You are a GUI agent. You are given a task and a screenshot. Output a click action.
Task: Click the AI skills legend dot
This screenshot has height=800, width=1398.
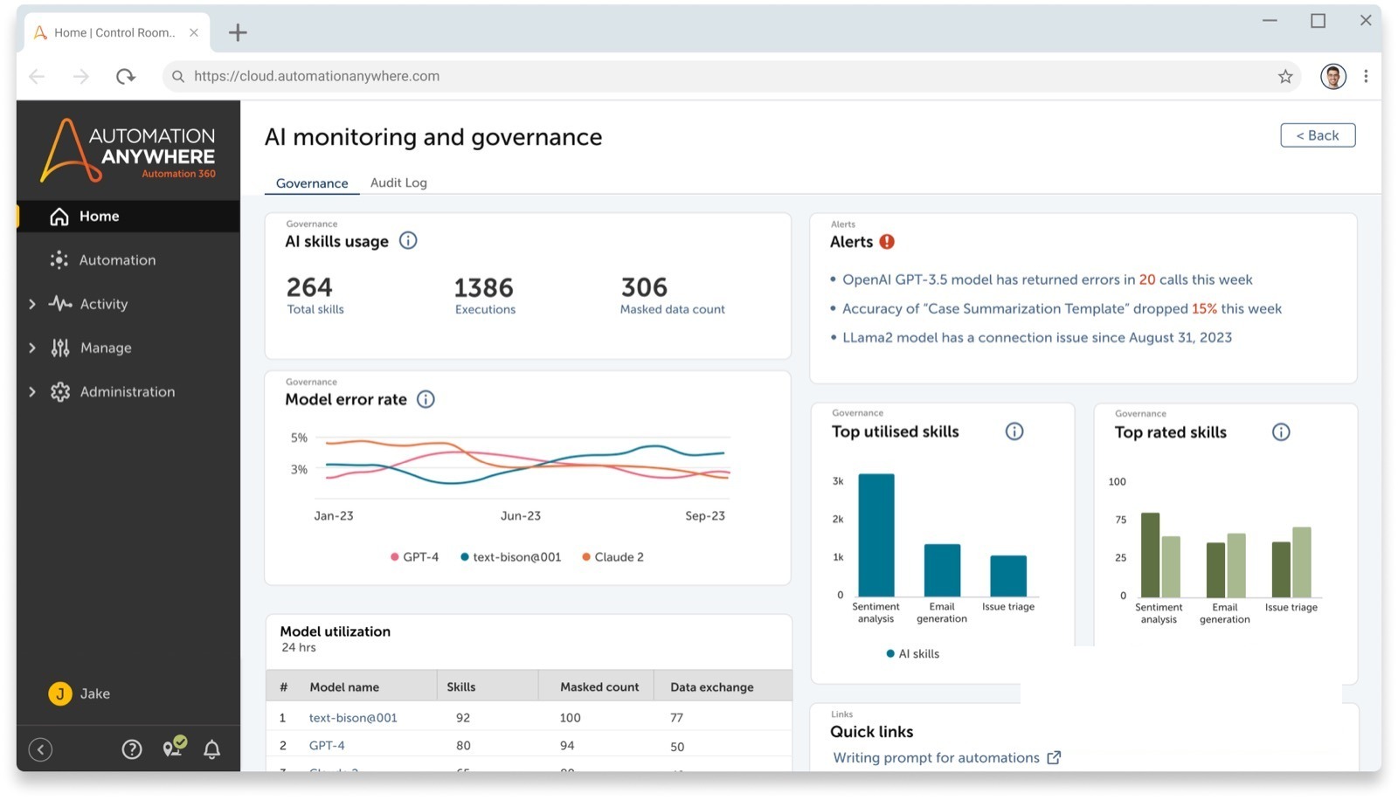coord(890,653)
